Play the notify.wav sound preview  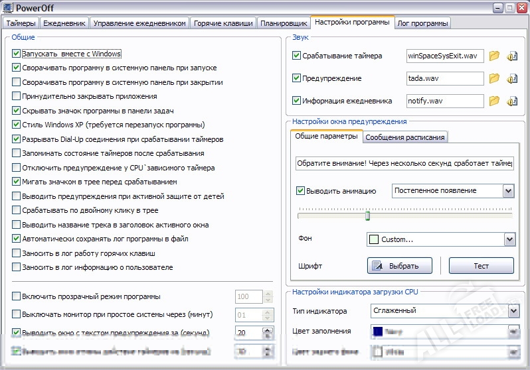[x=512, y=101]
